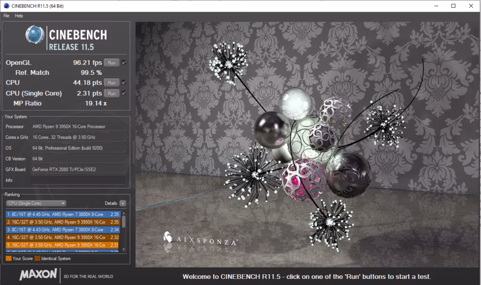Image resolution: width=481 pixels, height=285 pixels.
Task: Open the File menu
Action: point(6,16)
